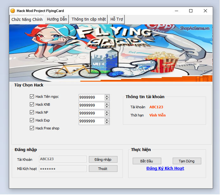
Task: Decrease the Hack Exp value with down arrow
Action: 107,123
